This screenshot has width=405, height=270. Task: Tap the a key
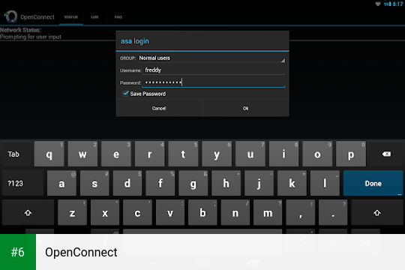click(x=61, y=184)
